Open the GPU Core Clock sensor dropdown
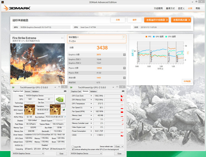Image resolution: width=206 pixels, height=157 pixels. [x=91, y=96]
